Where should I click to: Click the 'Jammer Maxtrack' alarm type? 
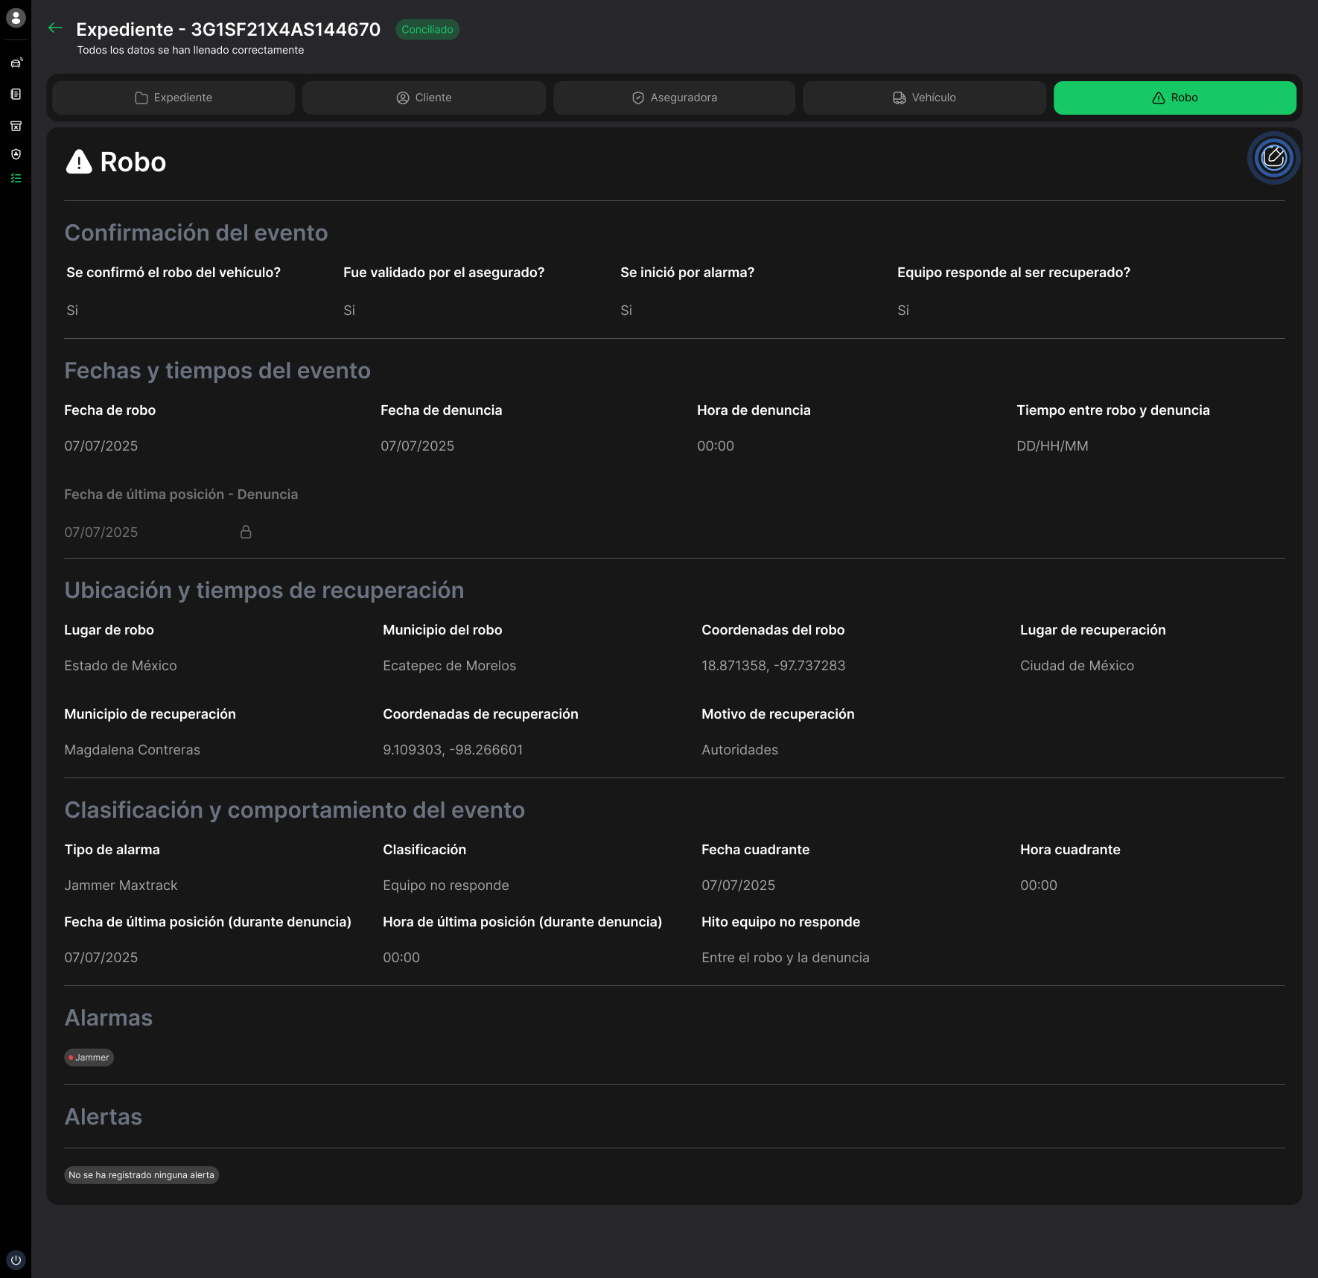[121, 886]
